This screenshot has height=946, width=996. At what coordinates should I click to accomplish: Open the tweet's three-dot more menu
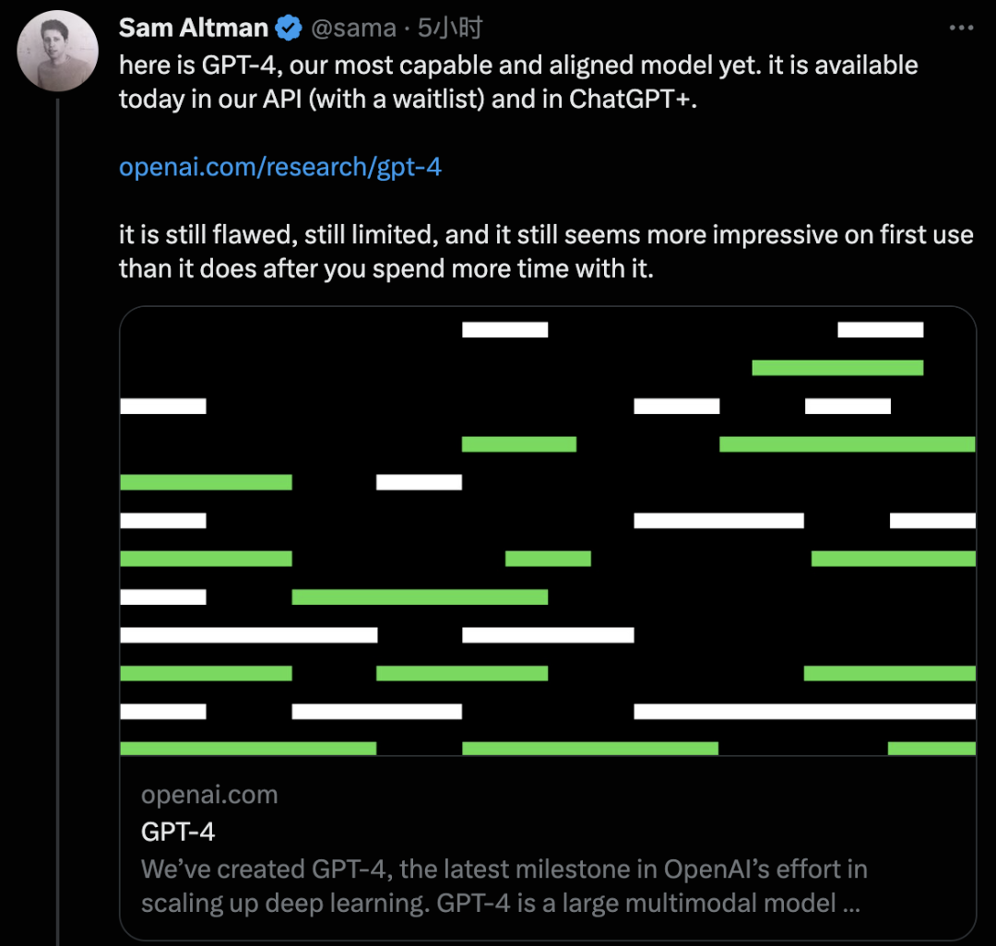961,29
